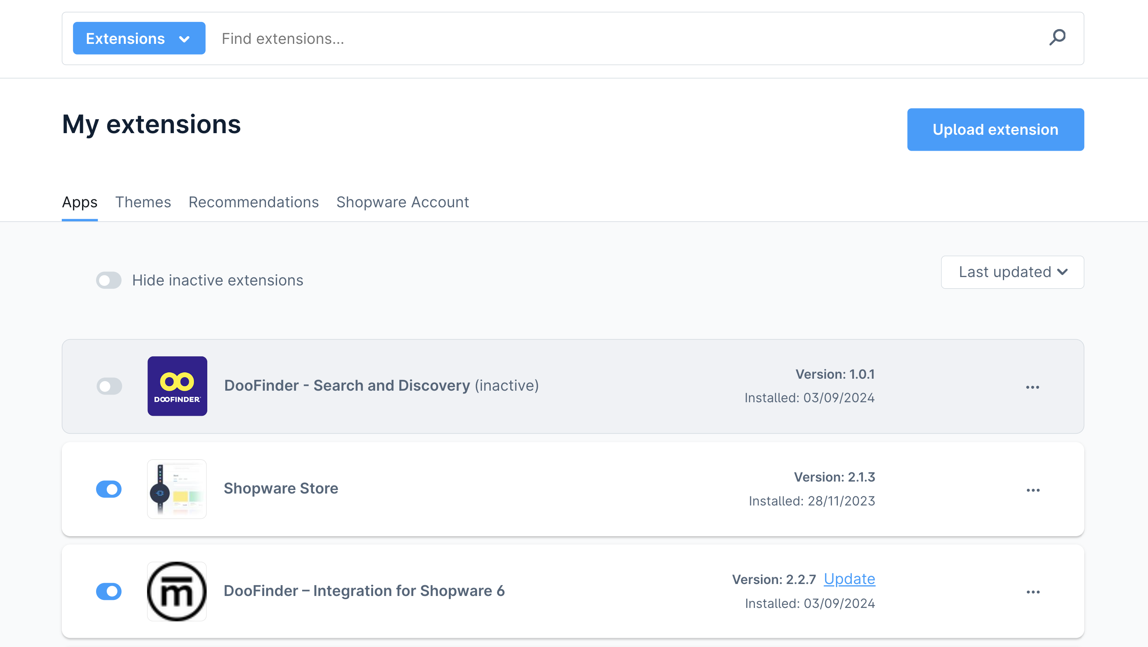Click the Version: 2.1.3 text
Viewport: 1148px width, 647px height.
(x=834, y=477)
